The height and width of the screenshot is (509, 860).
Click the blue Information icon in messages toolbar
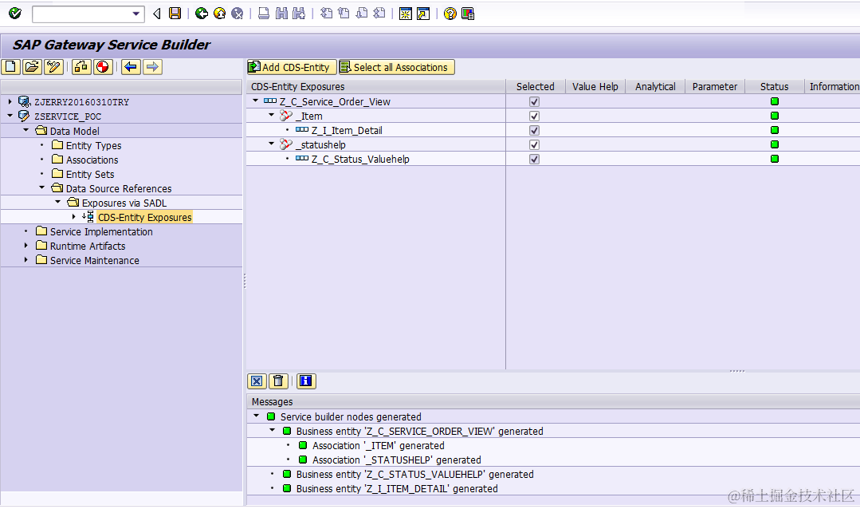306,381
